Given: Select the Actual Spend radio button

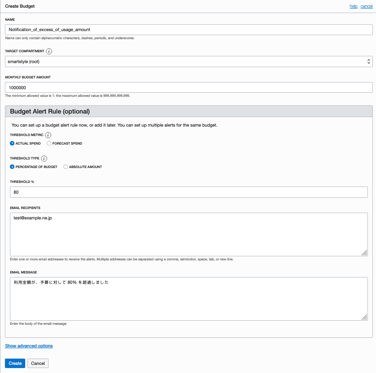Looking at the screenshot, I should 12,143.
